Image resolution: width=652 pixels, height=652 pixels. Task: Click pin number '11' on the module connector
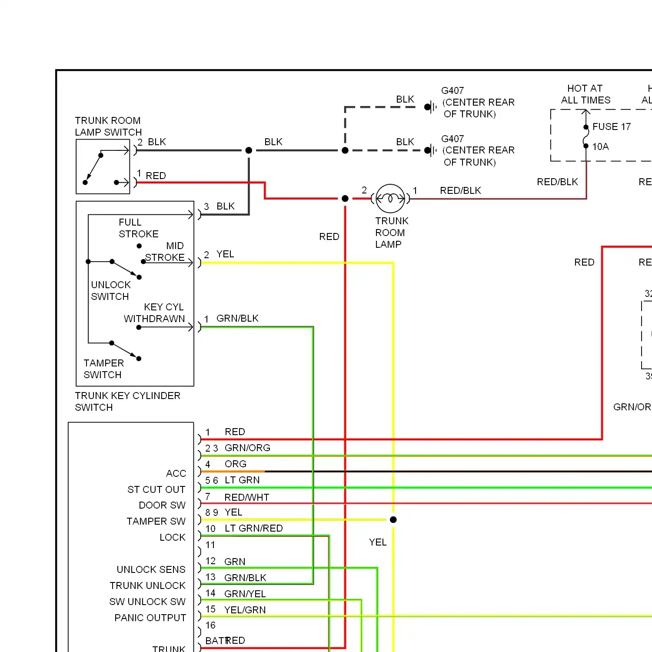tap(210, 545)
